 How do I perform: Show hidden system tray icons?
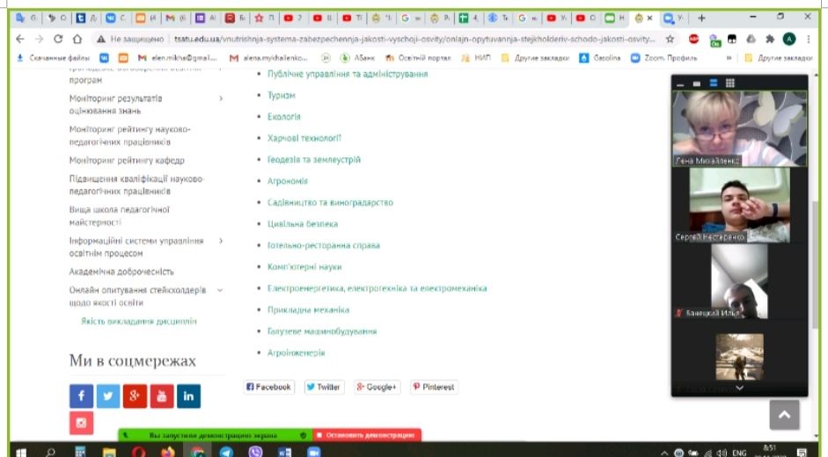pyautogui.click(x=664, y=453)
